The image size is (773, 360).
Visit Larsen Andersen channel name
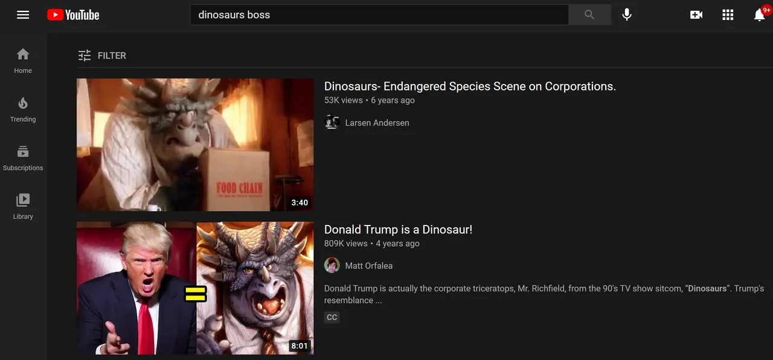point(377,123)
